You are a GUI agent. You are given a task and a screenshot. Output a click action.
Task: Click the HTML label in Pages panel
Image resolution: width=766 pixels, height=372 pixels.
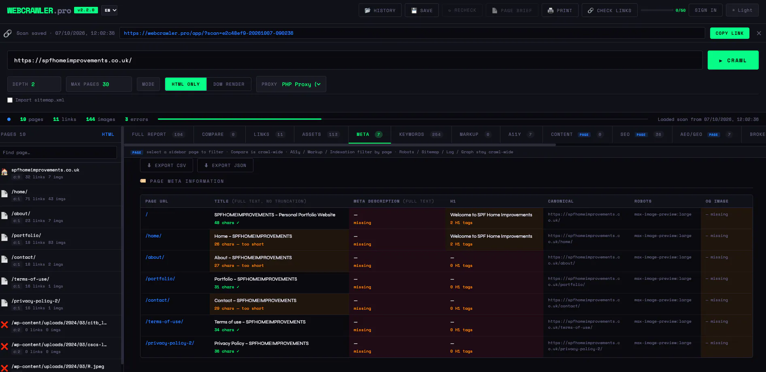(x=108, y=134)
